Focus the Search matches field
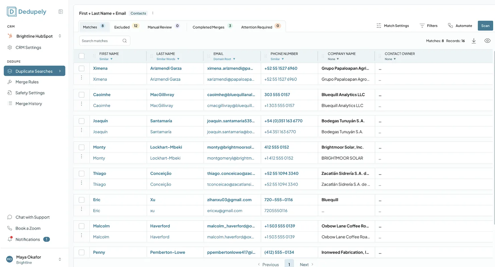 [105, 41]
